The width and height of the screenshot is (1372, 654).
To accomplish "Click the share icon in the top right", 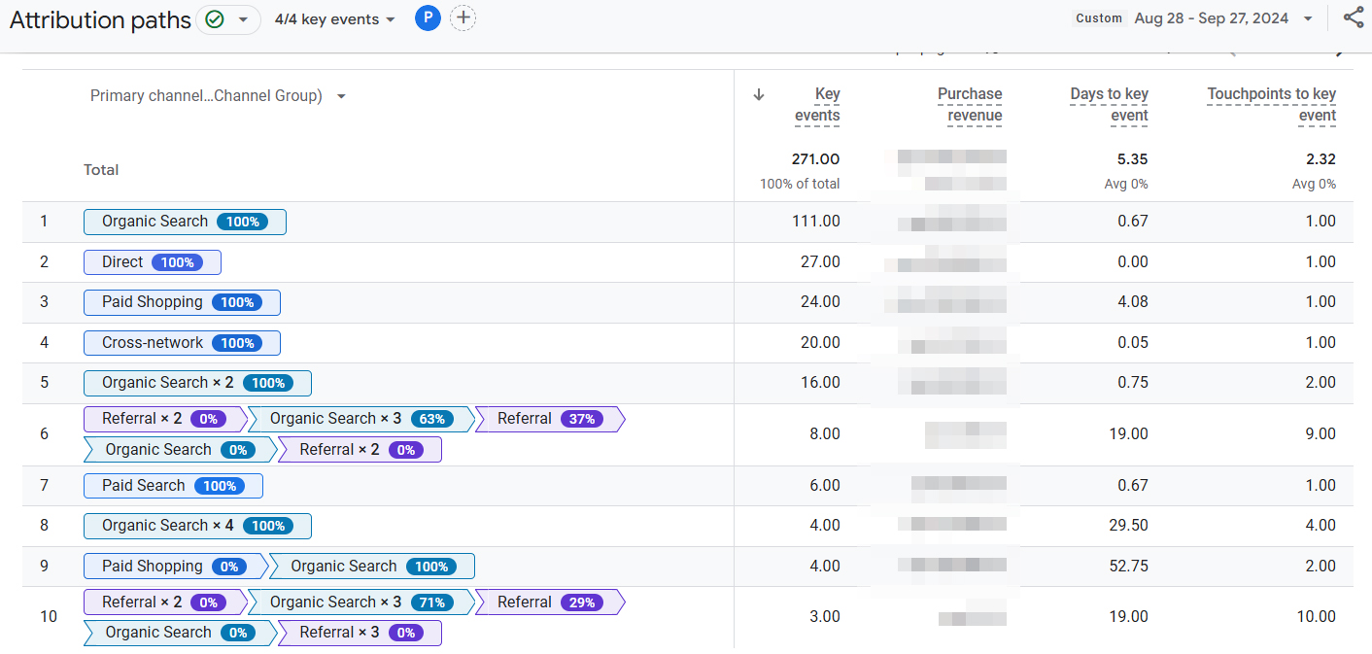I will tap(1355, 17).
